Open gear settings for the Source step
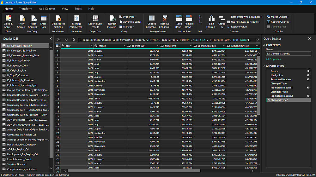 [x=308, y=71]
